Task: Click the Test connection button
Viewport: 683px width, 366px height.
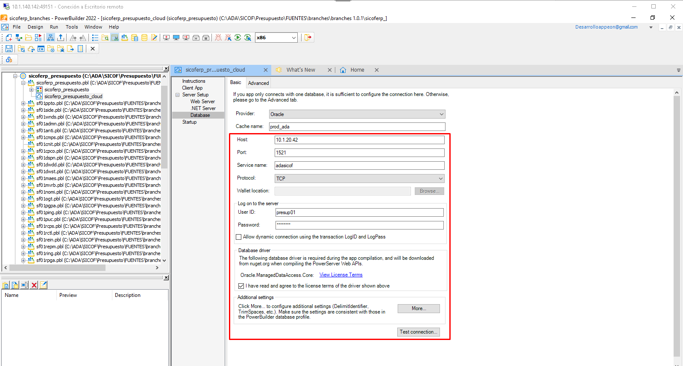Action: pyautogui.click(x=418, y=332)
